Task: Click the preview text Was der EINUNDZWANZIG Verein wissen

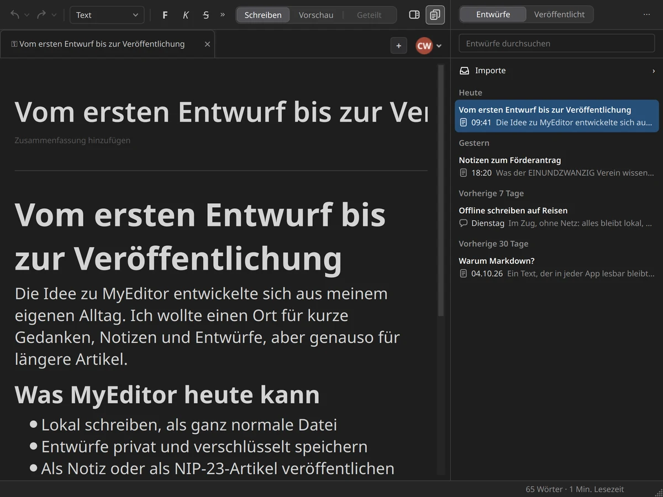Action: point(575,173)
